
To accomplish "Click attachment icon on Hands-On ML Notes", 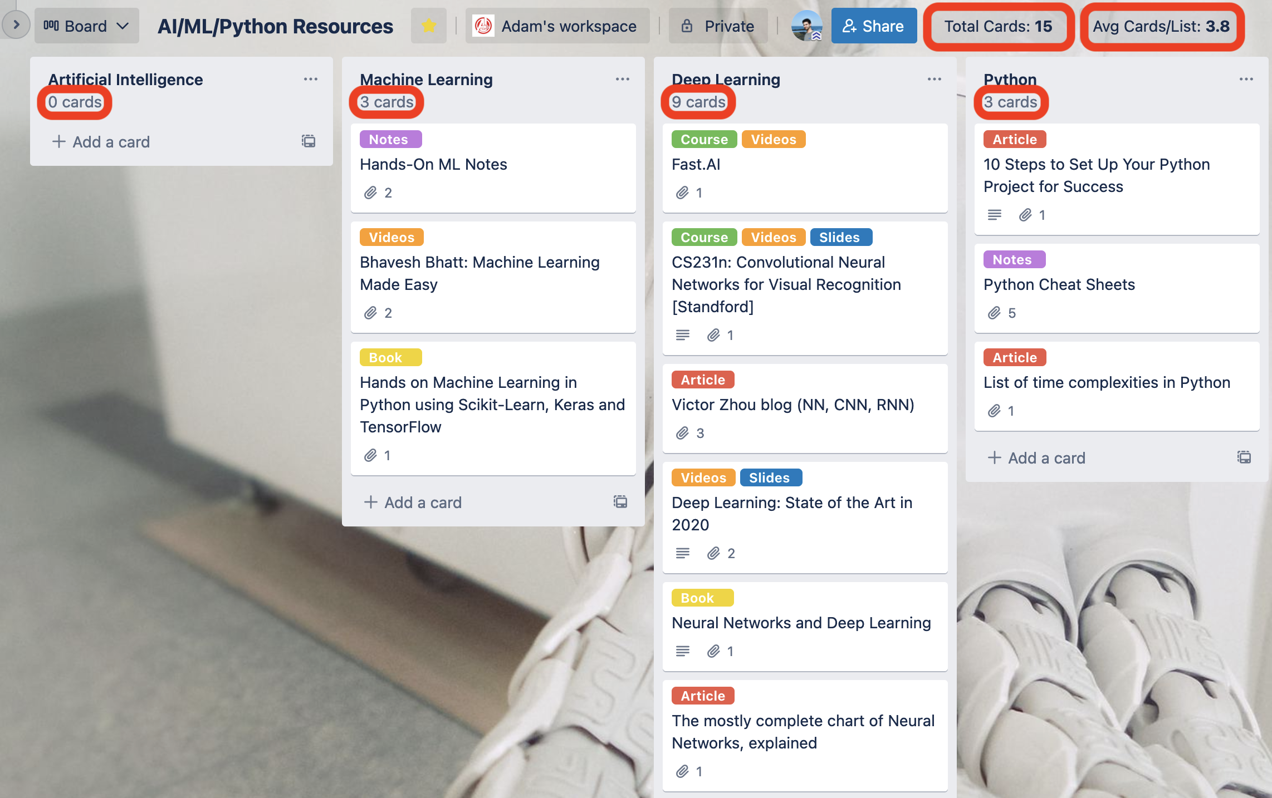I will point(371,193).
